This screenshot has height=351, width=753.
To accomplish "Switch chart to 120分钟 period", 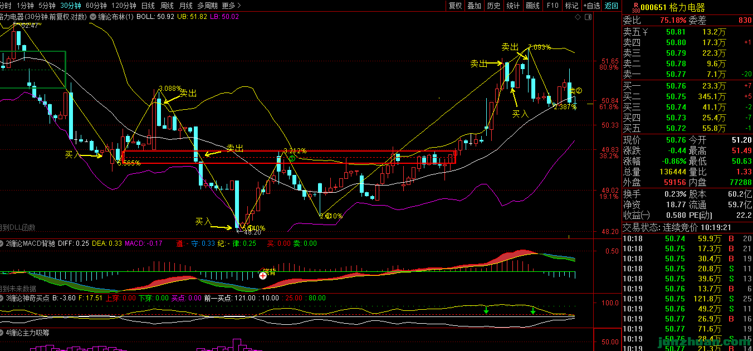I will pos(124,6).
